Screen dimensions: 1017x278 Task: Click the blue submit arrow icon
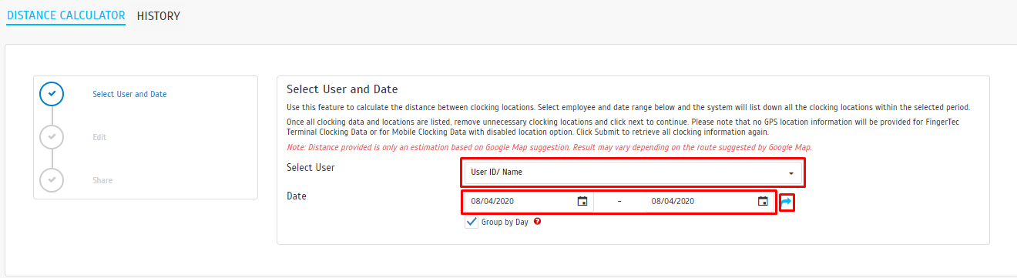(786, 202)
